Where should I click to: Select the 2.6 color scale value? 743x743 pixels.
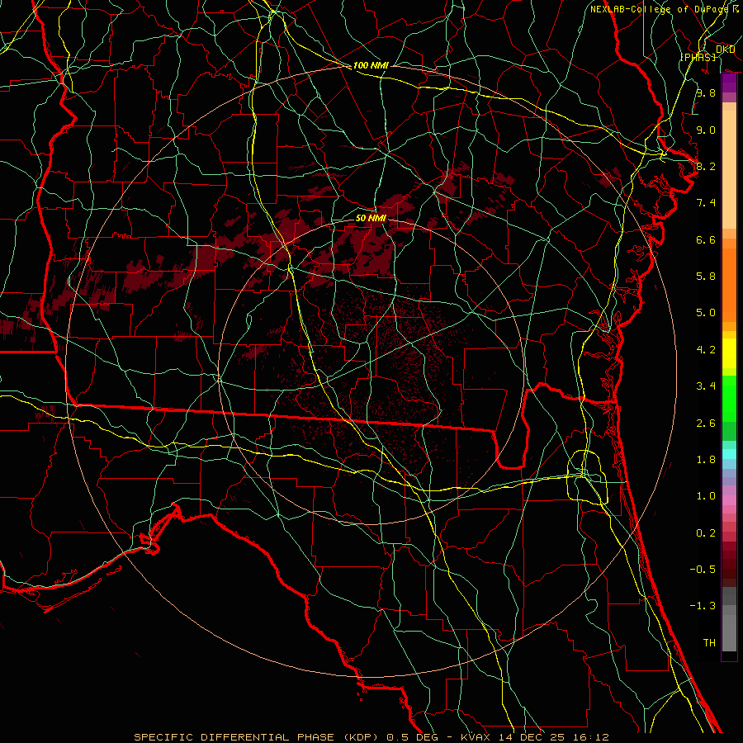(706, 424)
